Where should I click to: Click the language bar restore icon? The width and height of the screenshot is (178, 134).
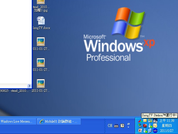click(128, 124)
